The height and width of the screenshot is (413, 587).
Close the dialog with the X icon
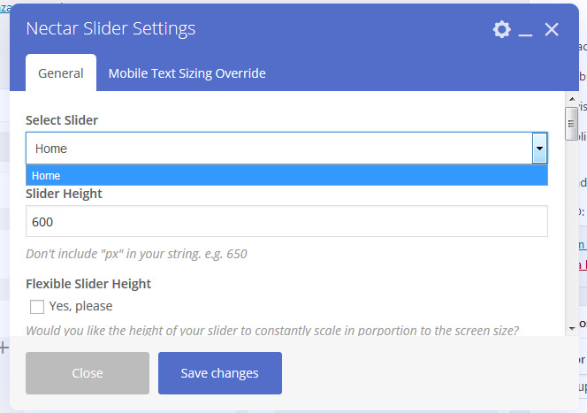[552, 29]
